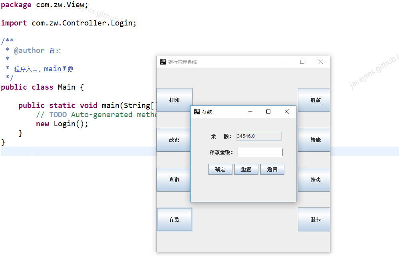
Task: Click the import com.zw.Controller.Login statement
Action: pyautogui.click(x=68, y=23)
